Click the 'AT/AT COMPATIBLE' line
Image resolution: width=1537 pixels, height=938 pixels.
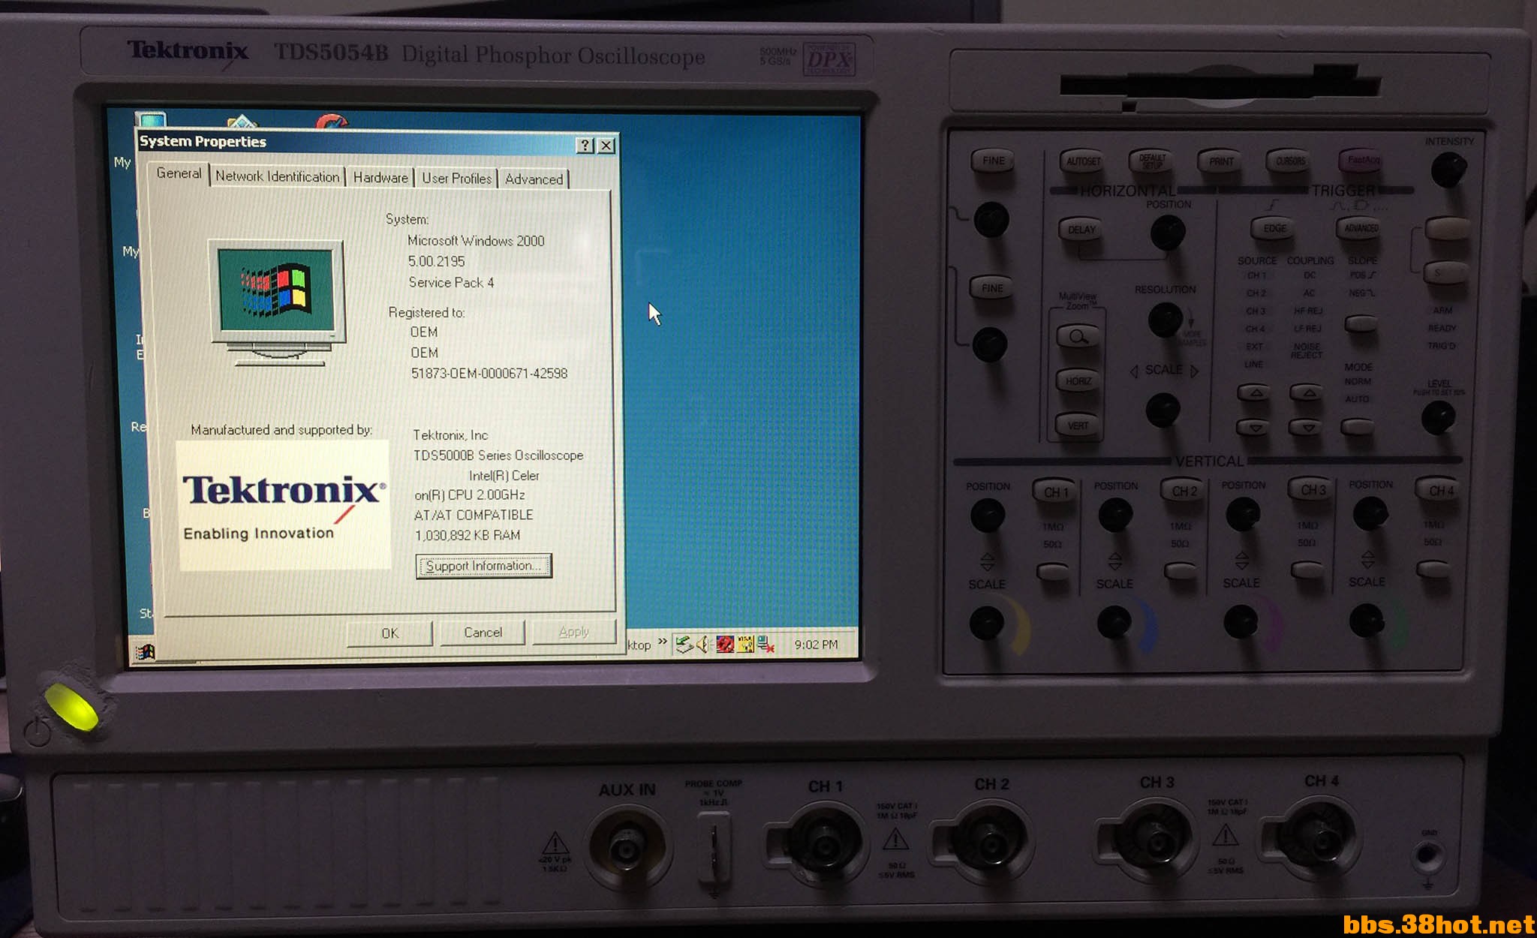click(474, 516)
